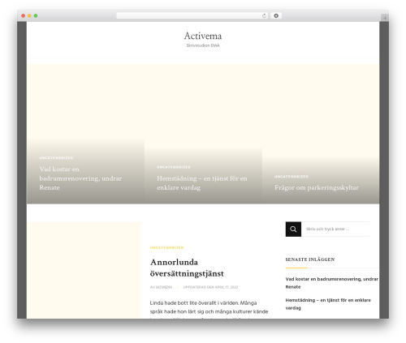Focus the 'Skriv och tryck enter' search field
Screen dimensions: 406x343
pos(335,229)
